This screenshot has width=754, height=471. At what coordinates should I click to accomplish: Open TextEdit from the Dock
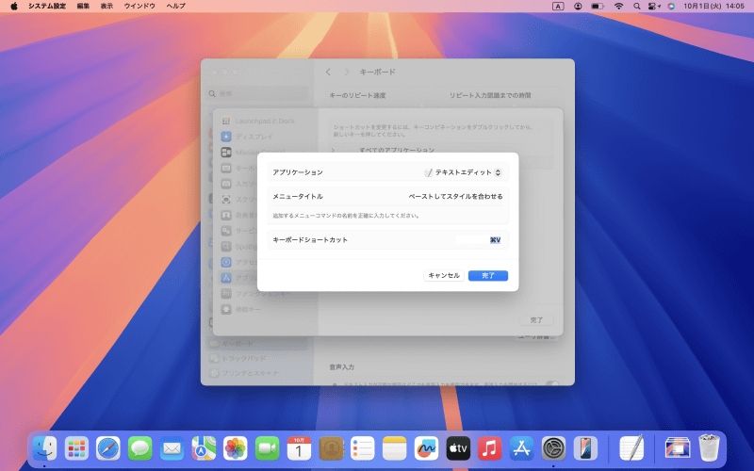click(x=631, y=448)
